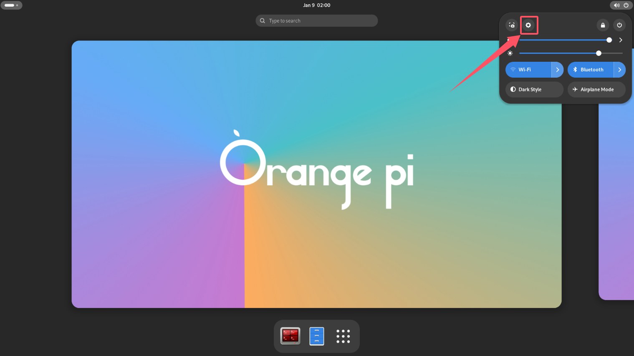Open the power-off menu in the quick-settings panel

pos(619,25)
